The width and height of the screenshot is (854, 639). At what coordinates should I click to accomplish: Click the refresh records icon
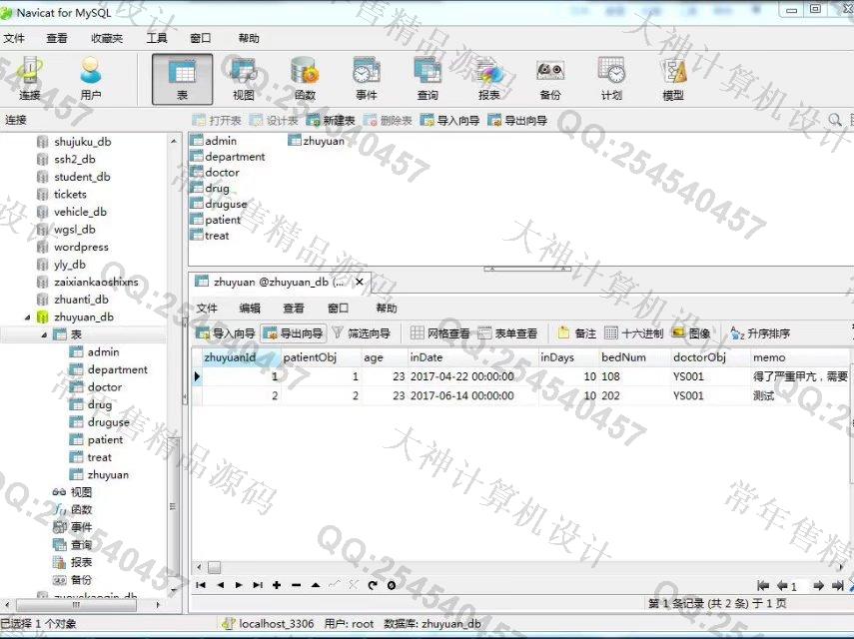373,585
